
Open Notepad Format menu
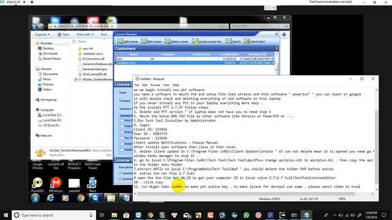(x=155, y=85)
